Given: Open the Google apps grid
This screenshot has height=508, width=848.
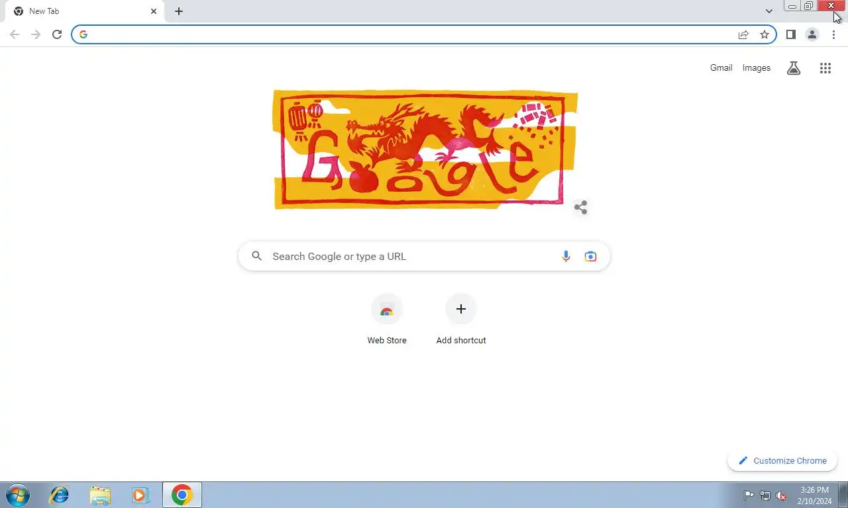Looking at the screenshot, I should coord(825,67).
